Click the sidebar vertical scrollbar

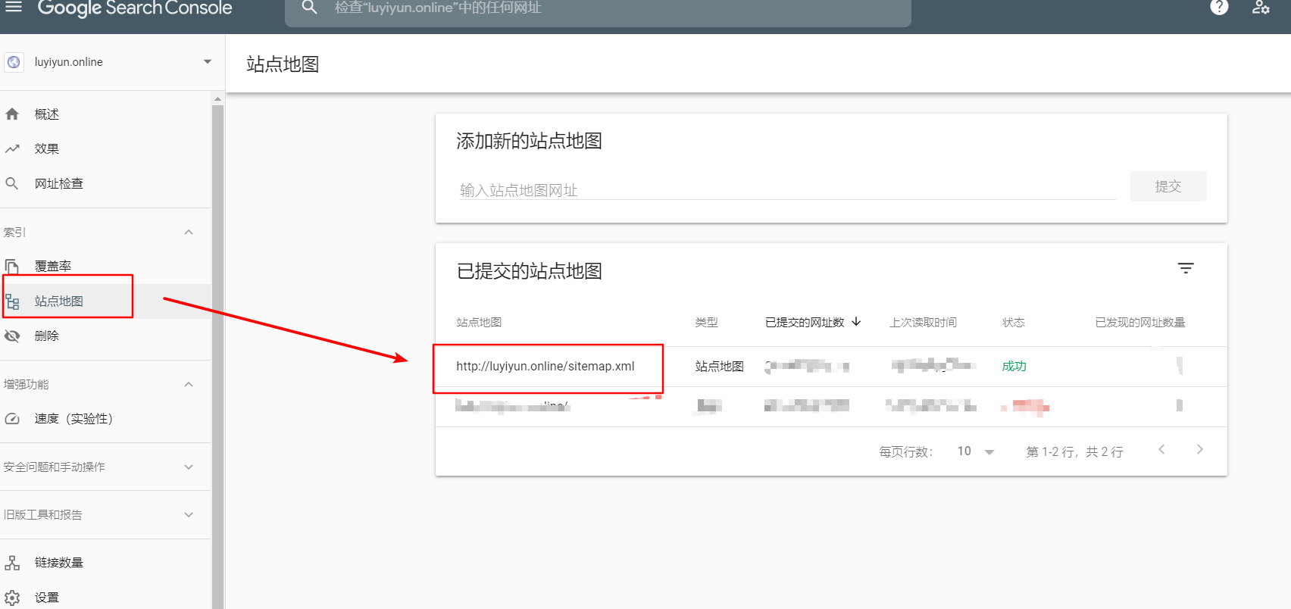(218, 356)
